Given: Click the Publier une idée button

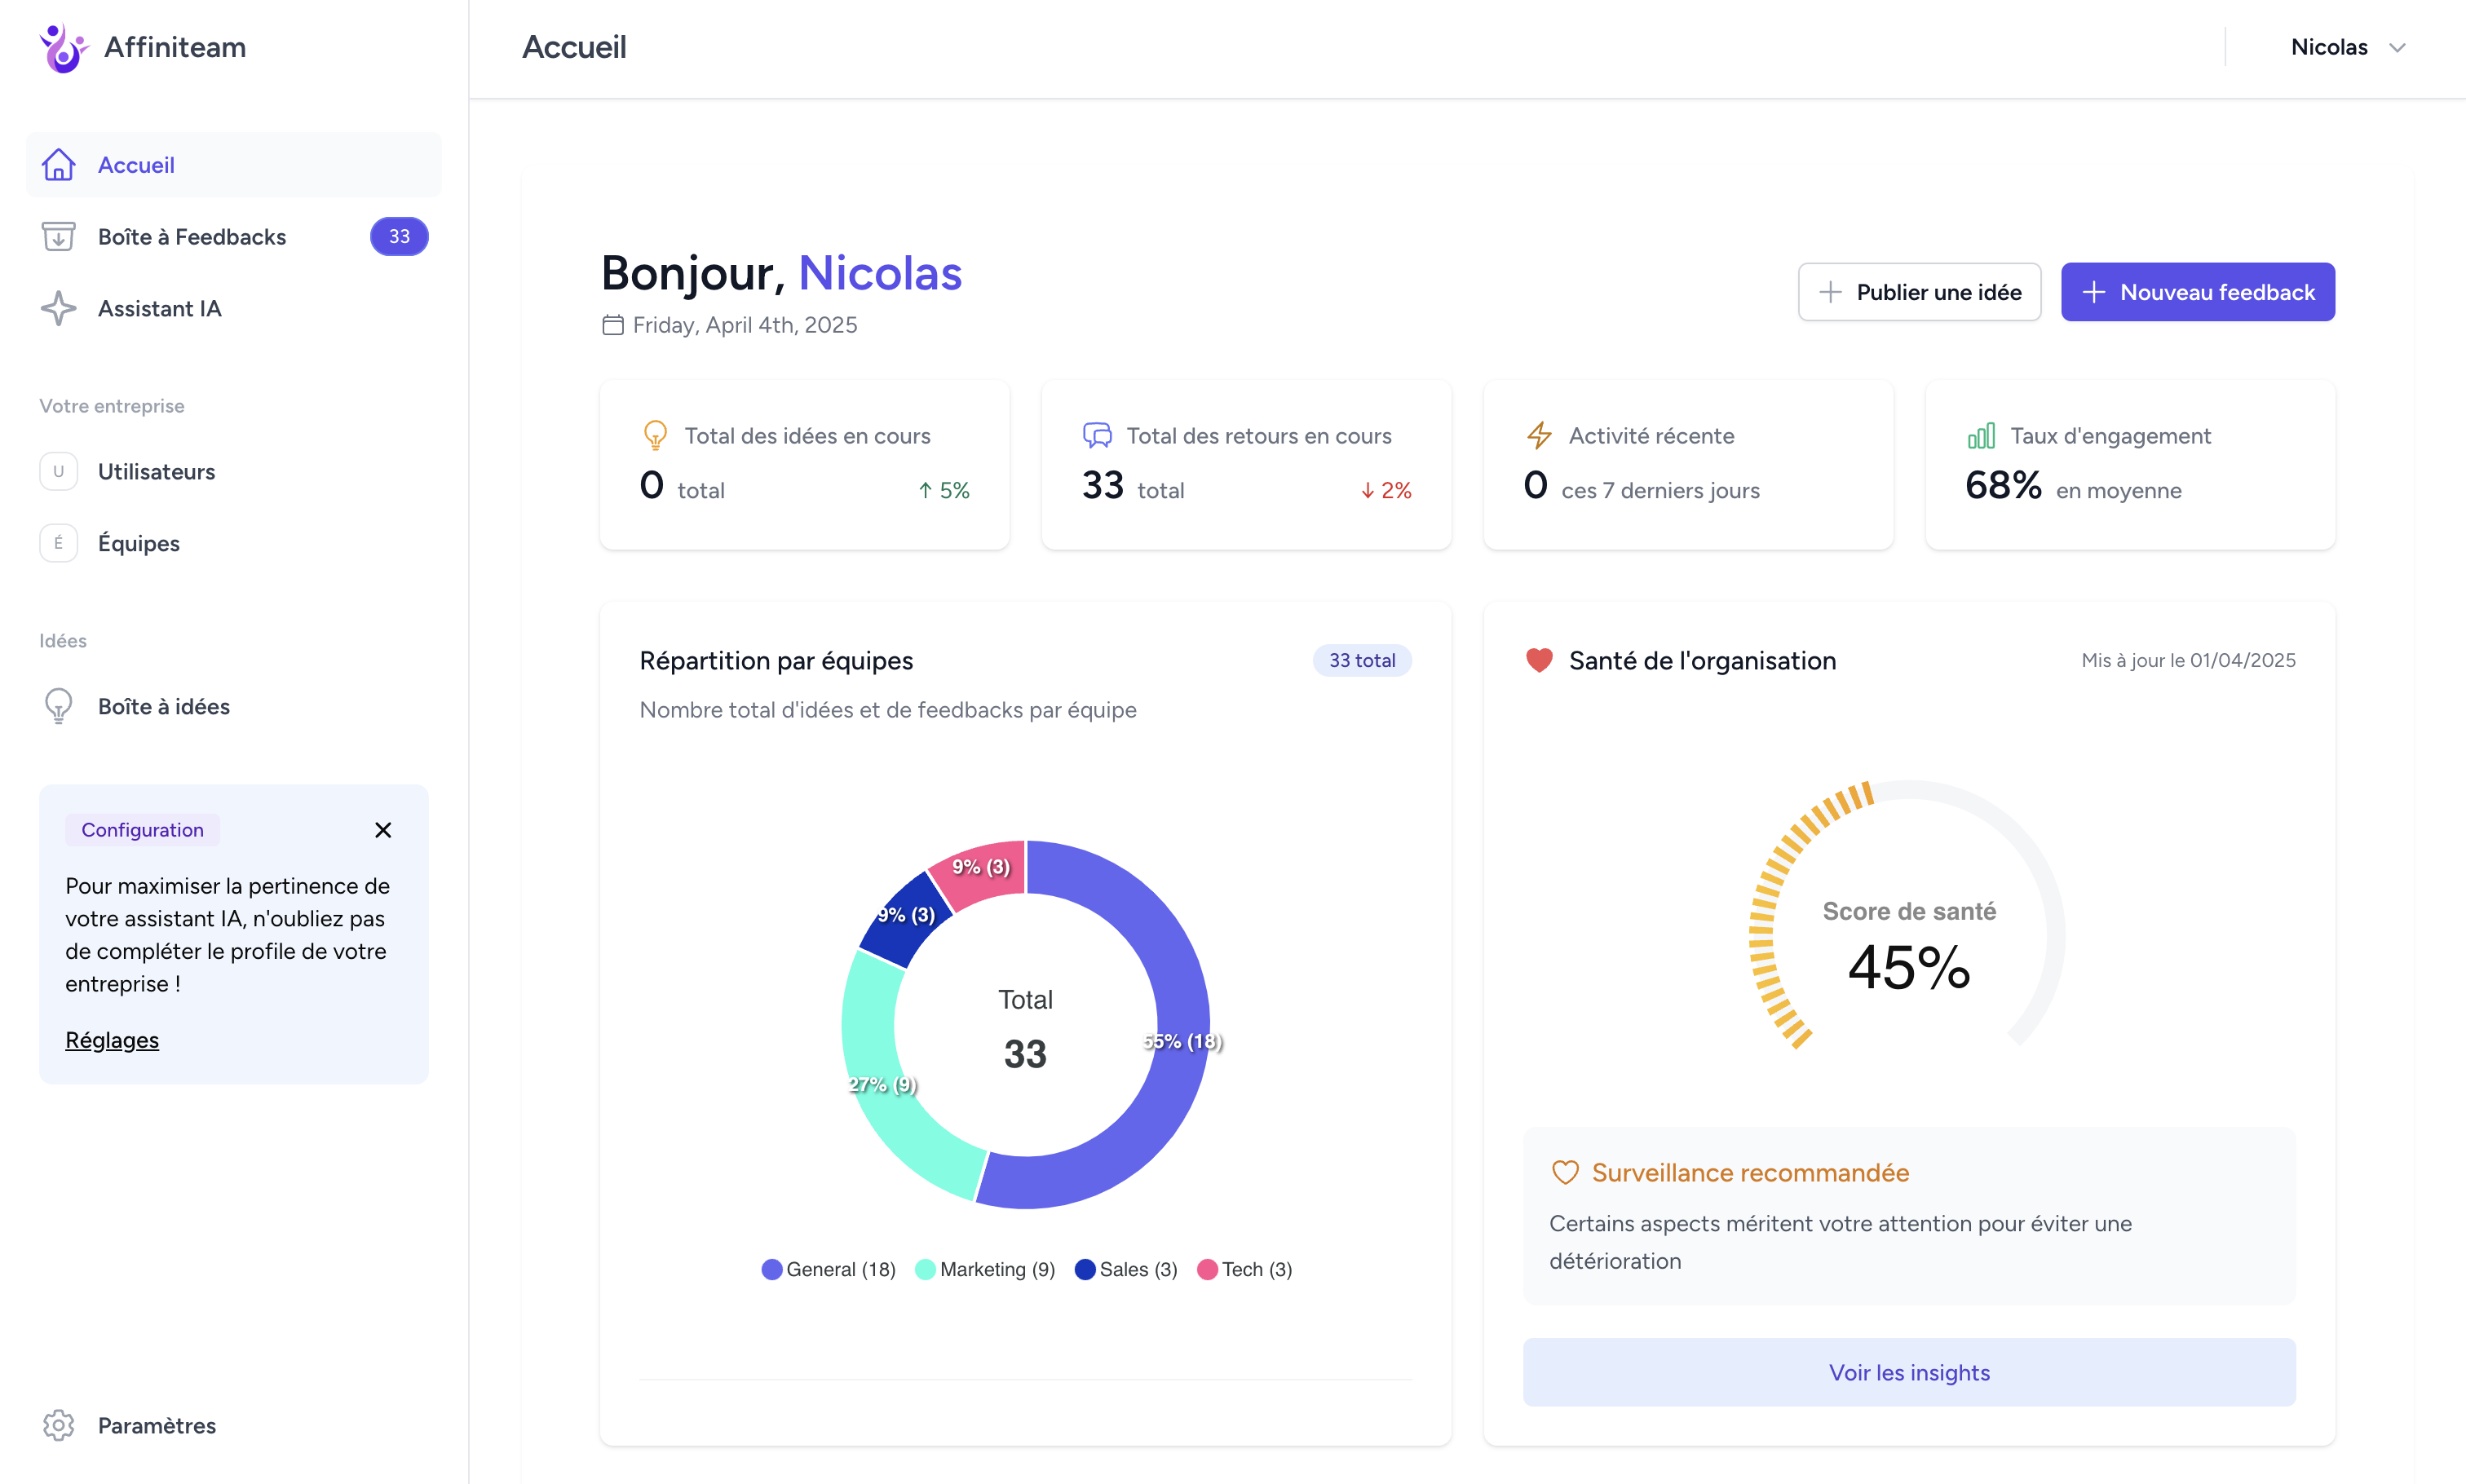Looking at the screenshot, I should [x=1919, y=292].
